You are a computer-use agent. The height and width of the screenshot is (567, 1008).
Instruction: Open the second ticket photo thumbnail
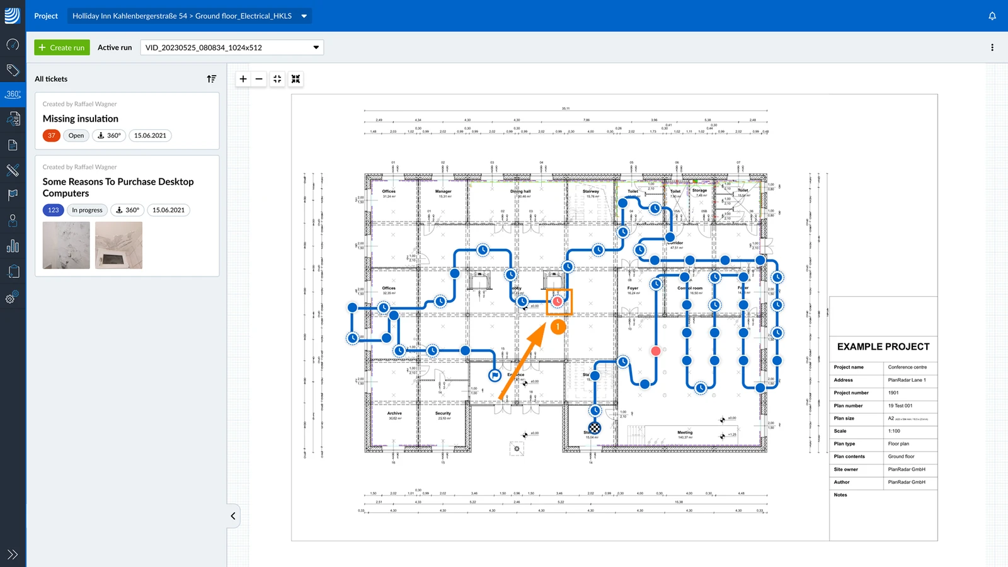[118, 245]
